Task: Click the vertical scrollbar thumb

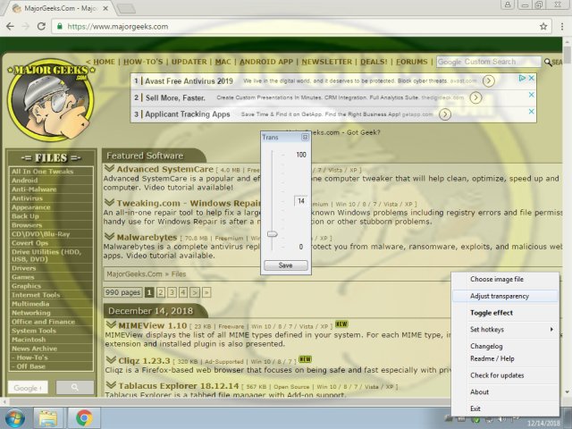Action: pyautogui.click(x=568, y=54)
